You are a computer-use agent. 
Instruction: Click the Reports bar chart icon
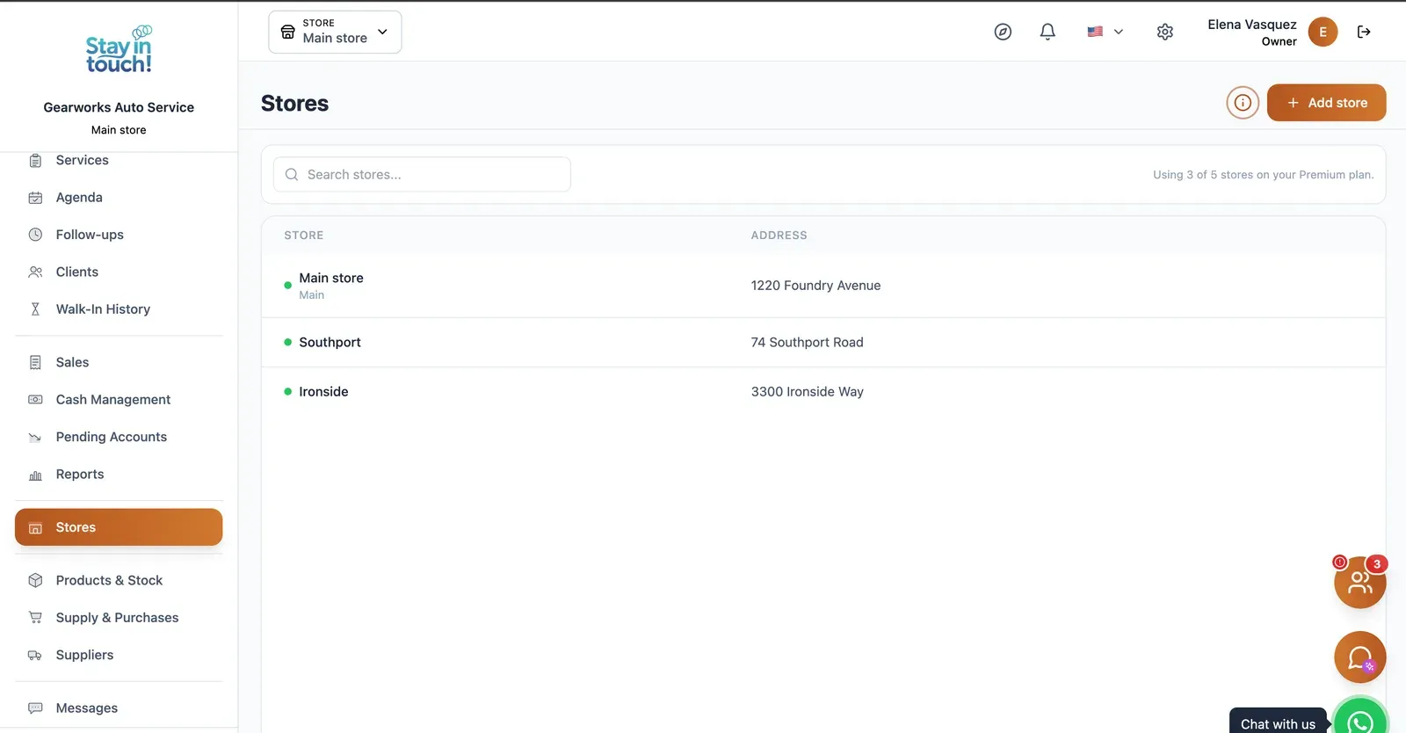(x=35, y=475)
